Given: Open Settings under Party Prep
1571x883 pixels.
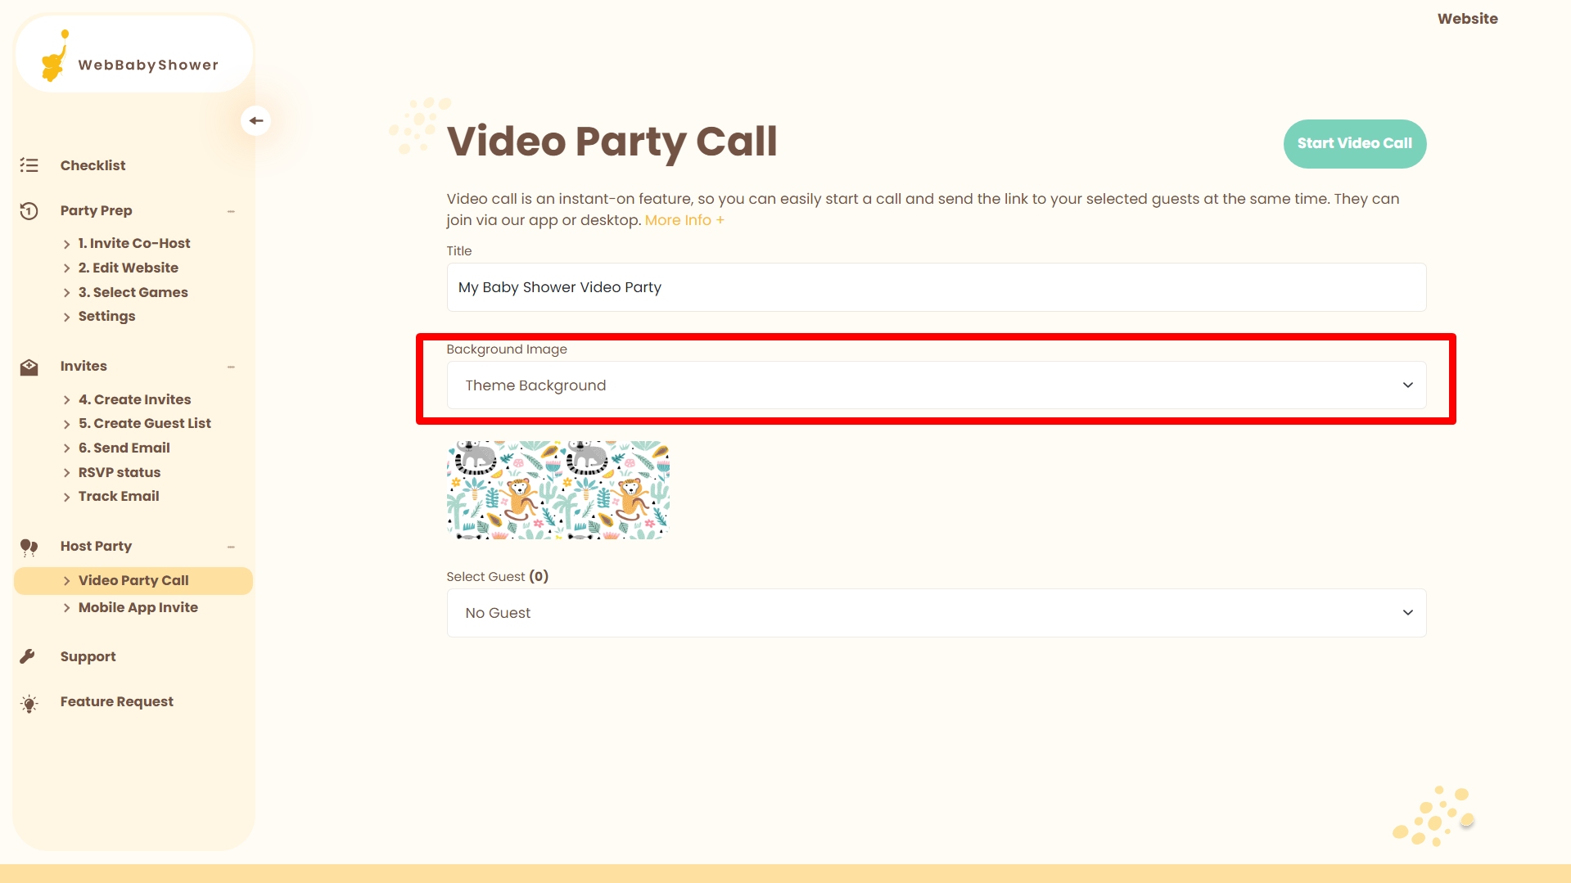Looking at the screenshot, I should 107,316.
